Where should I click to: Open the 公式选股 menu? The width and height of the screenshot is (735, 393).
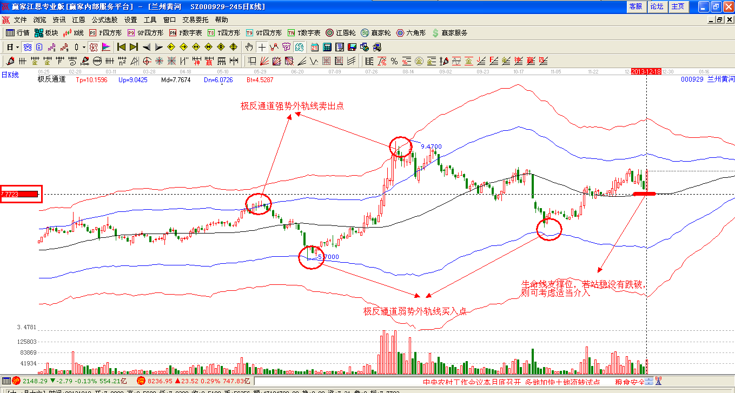tap(104, 19)
